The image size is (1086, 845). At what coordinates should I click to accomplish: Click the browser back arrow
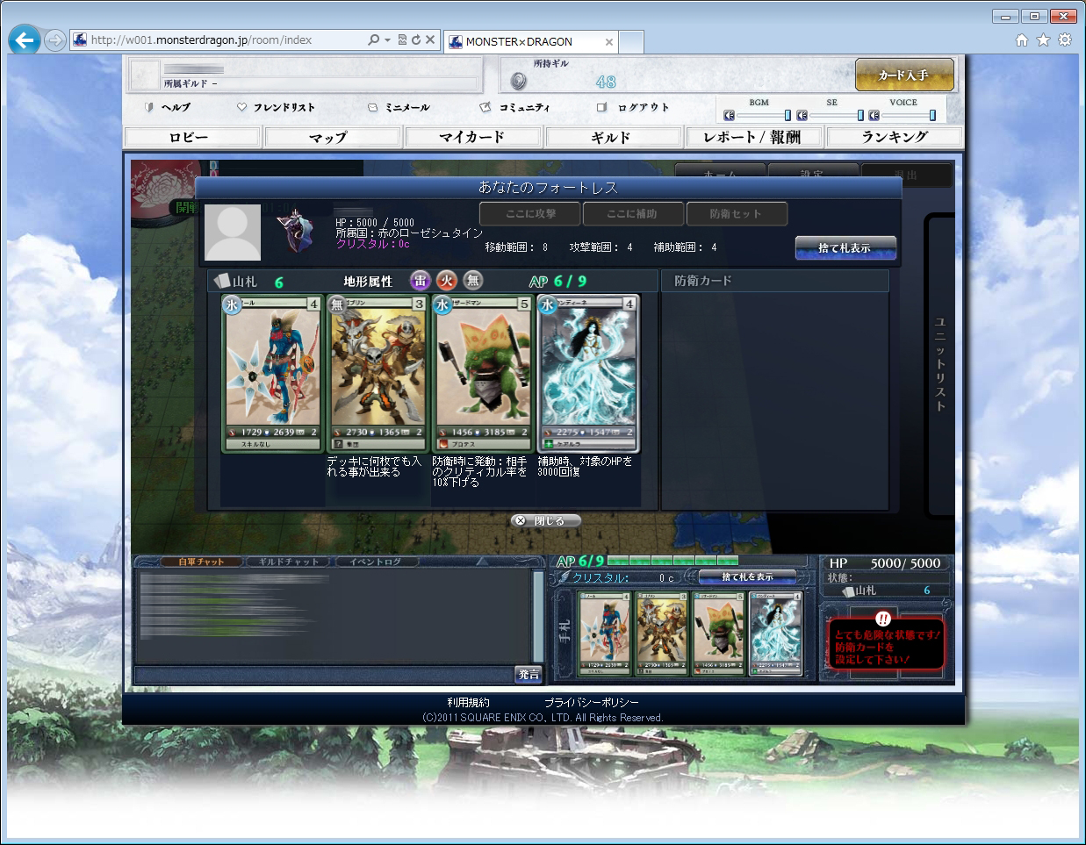point(25,40)
